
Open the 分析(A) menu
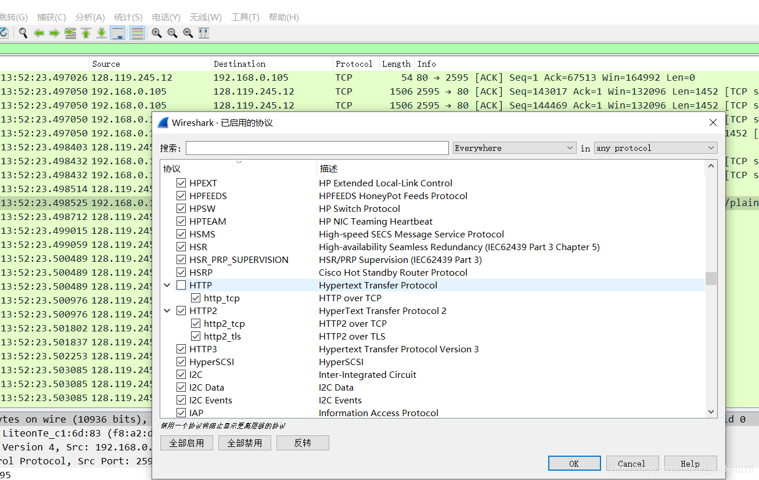(x=90, y=17)
